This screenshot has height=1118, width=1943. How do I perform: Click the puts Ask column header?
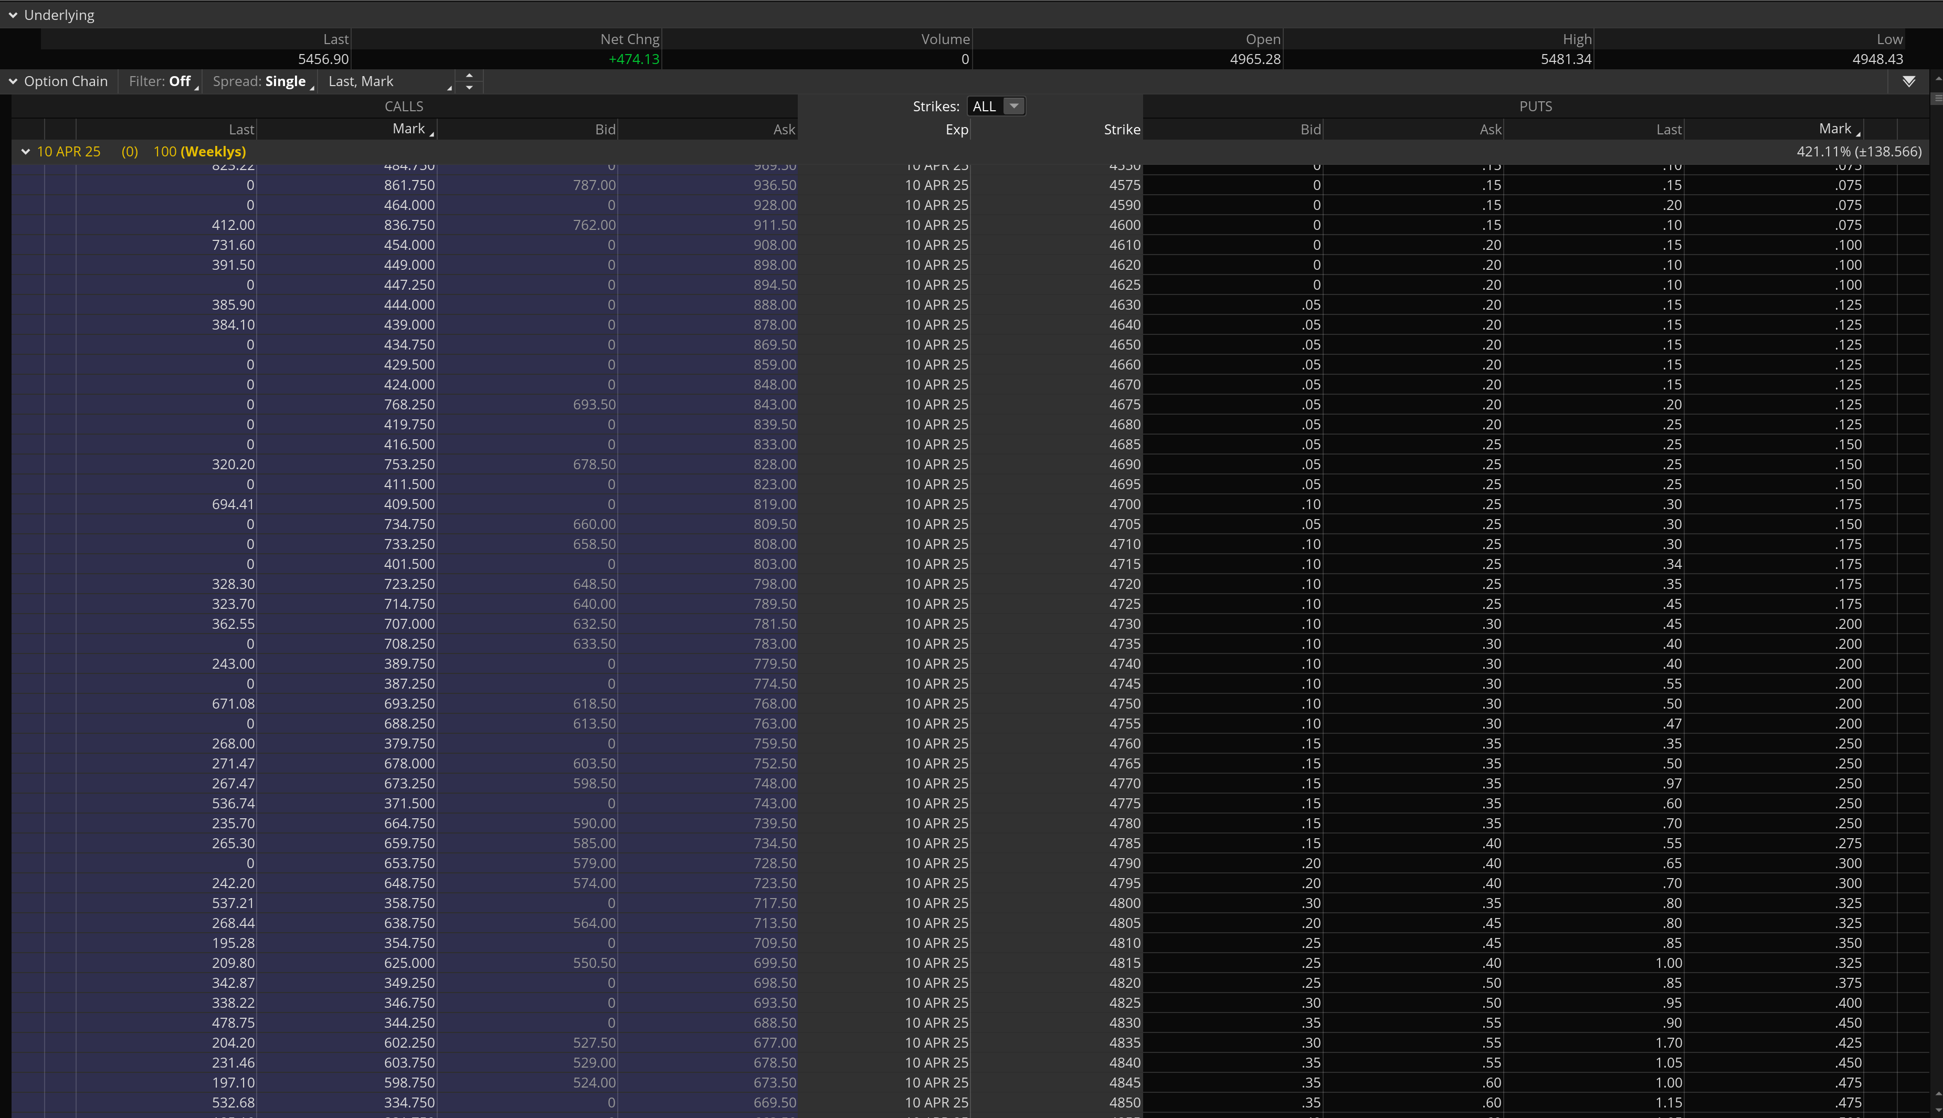tap(1490, 130)
